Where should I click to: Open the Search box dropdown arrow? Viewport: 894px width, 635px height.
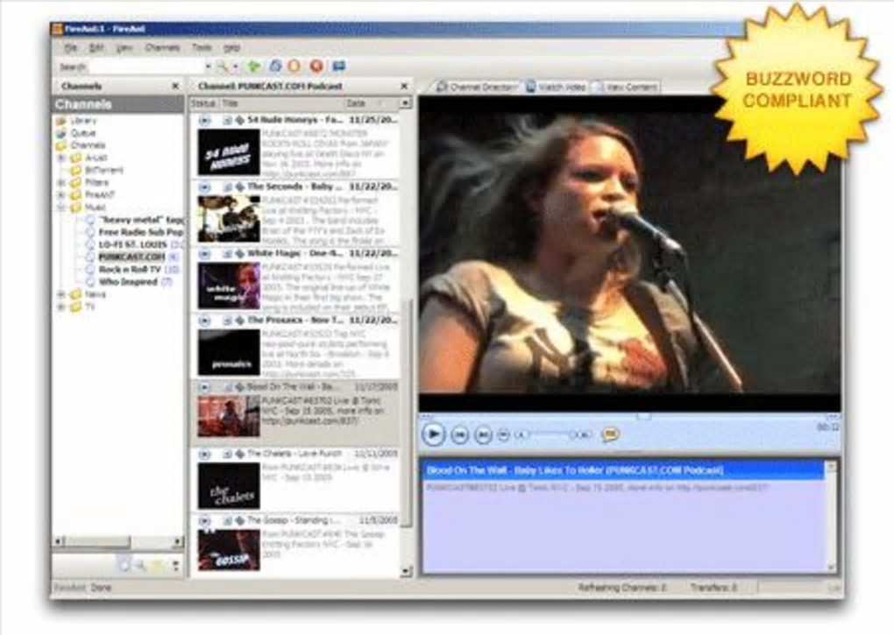(208, 67)
